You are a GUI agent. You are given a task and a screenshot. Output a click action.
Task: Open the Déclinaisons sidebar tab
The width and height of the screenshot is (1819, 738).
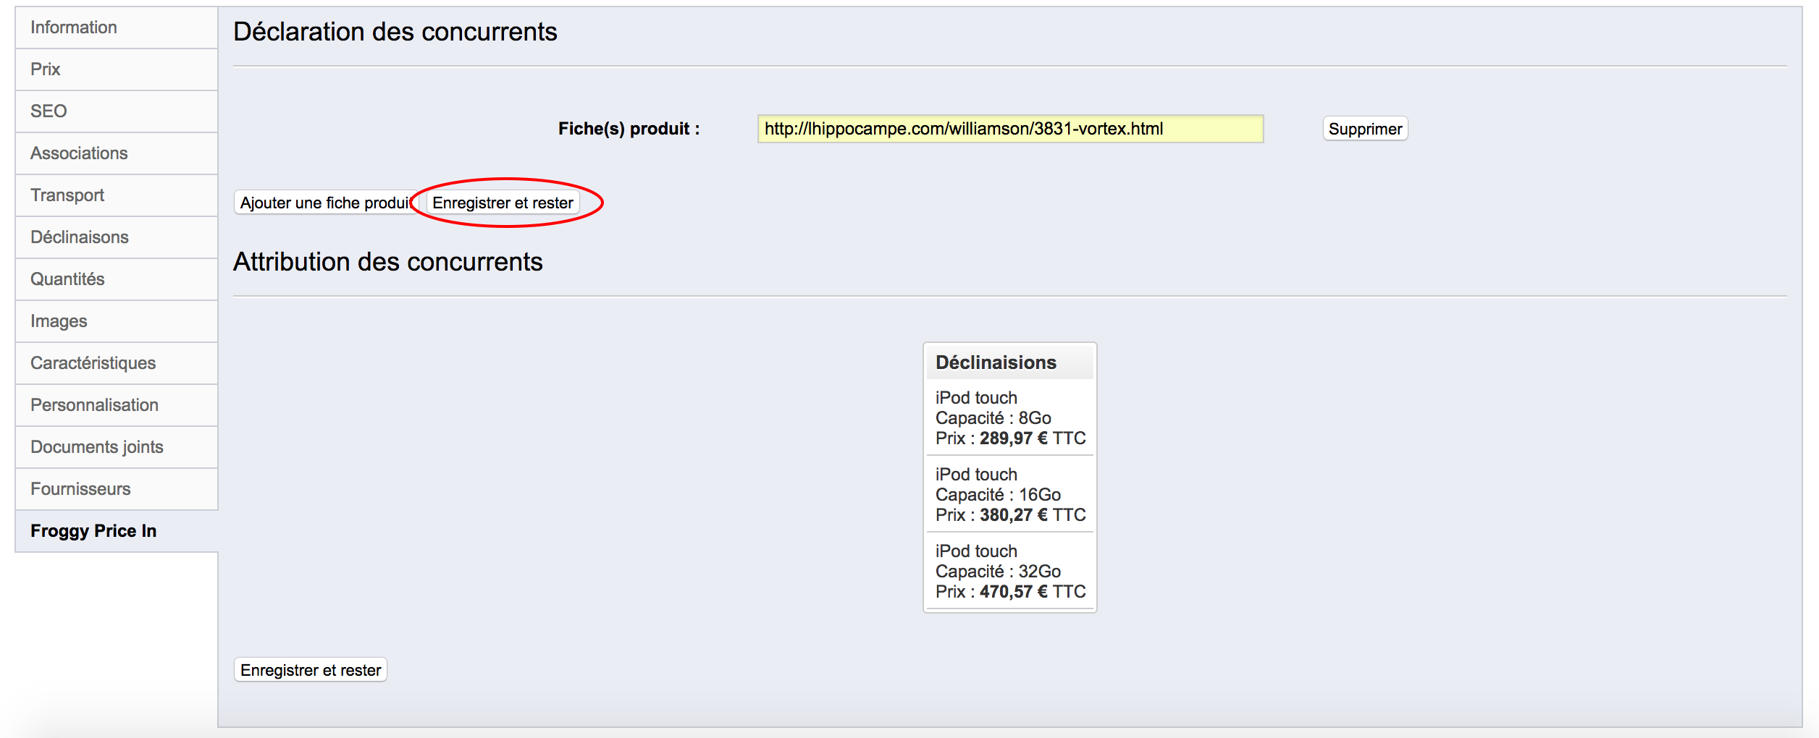tap(117, 237)
